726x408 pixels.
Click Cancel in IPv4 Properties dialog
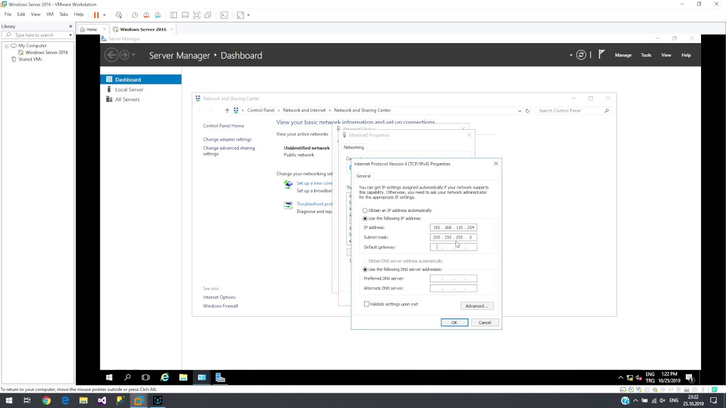[485, 322]
